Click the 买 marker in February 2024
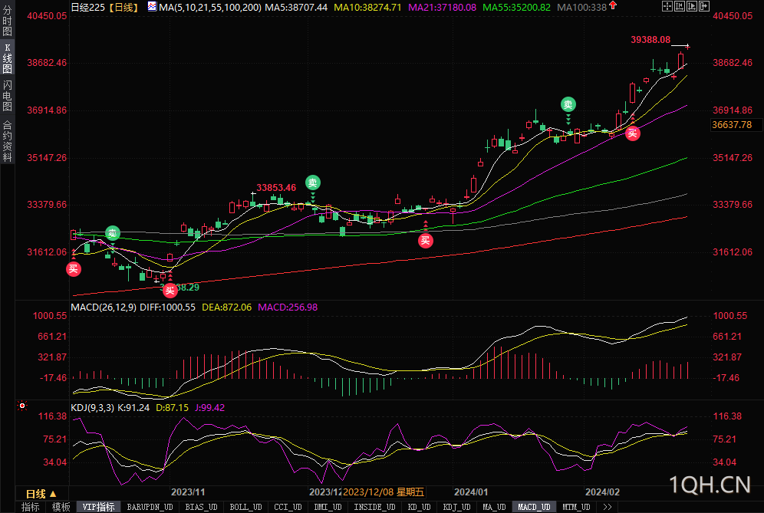764x513 pixels. 632,133
